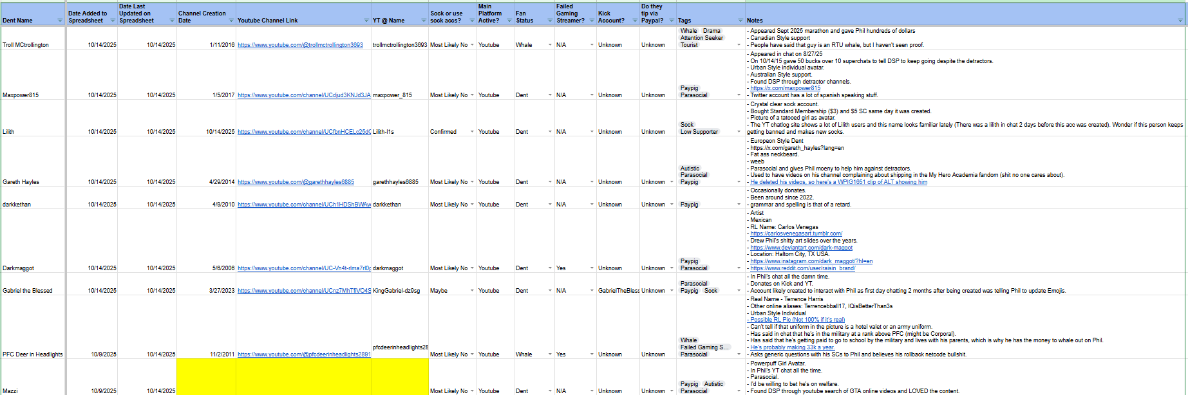Expand sock dropdown showing Maybe for Gabriel
This screenshot has height=395, width=1188.
(472, 291)
